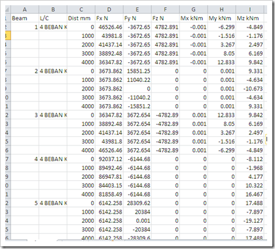Click the Mz cell showing -8.112
Screen dimensions: 275x249
(x=249, y=159)
